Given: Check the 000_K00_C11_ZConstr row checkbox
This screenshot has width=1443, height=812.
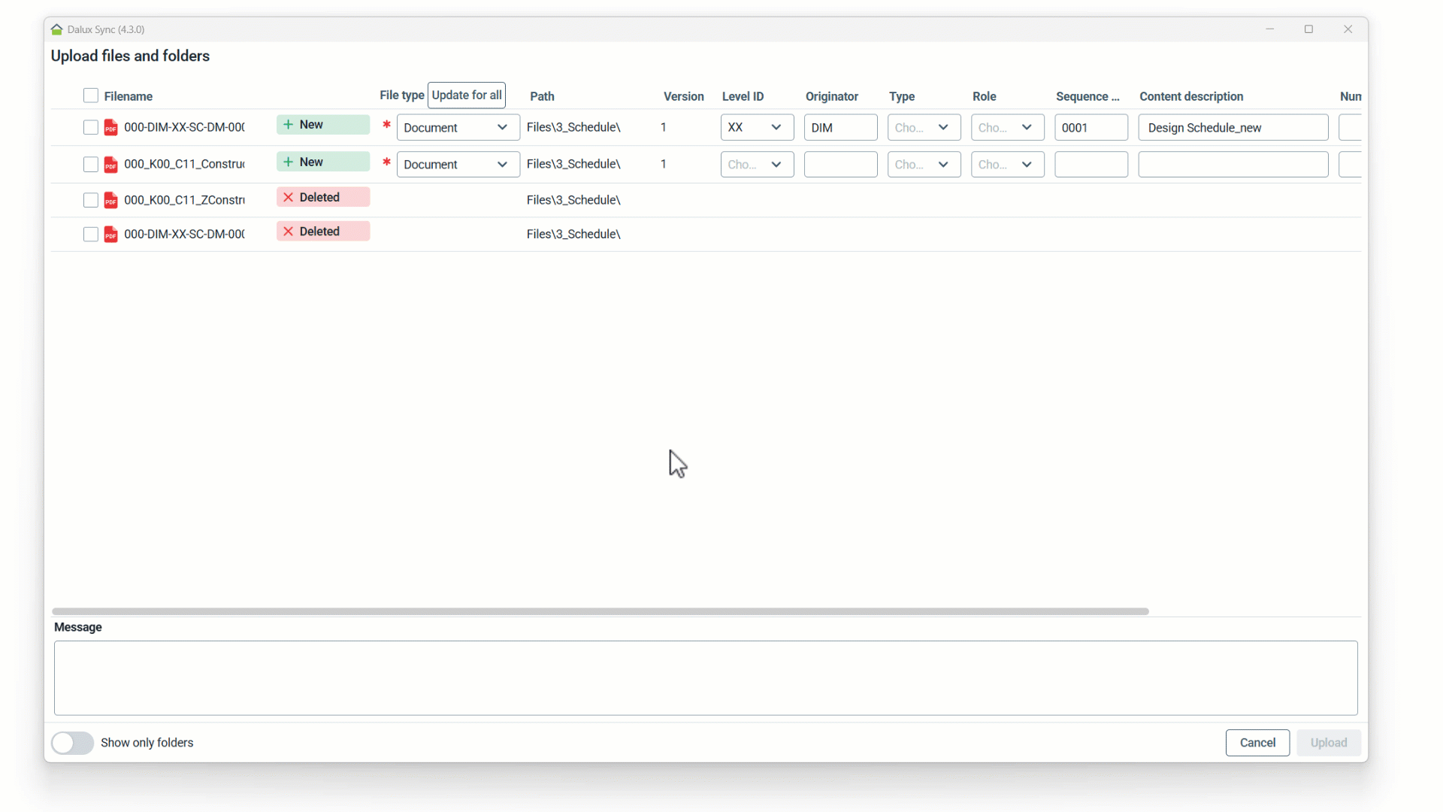Looking at the screenshot, I should click(90, 200).
